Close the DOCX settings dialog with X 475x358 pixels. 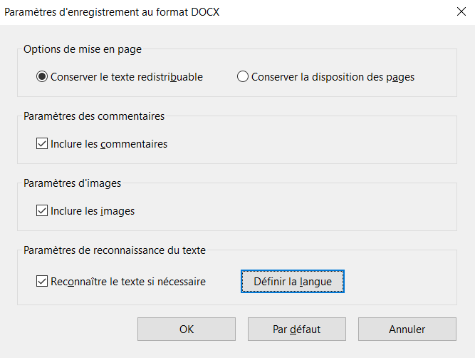pyautogui.click(x=459, y=11)
